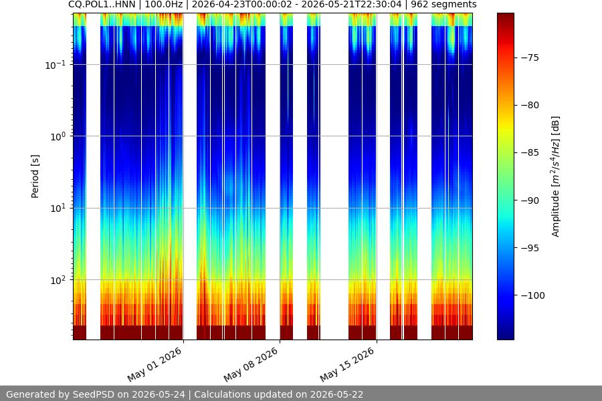The image size is (602, 401).
Task: Click '962 segments' in the title
Action: coord(443,5)
